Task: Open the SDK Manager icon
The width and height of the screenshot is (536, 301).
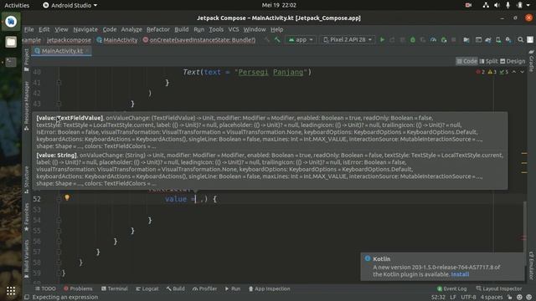Action: pos(508,40)
